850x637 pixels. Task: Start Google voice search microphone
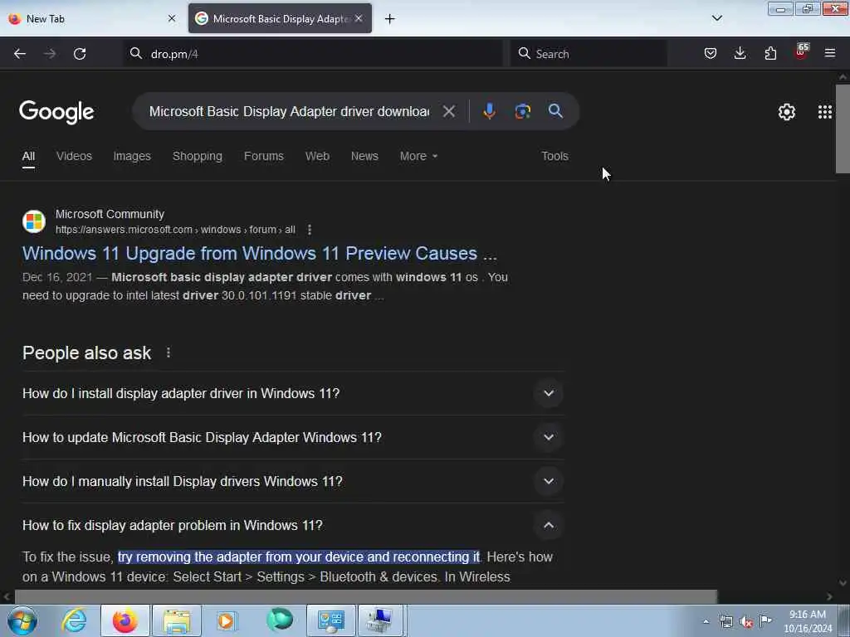click(x=489, y=111)
